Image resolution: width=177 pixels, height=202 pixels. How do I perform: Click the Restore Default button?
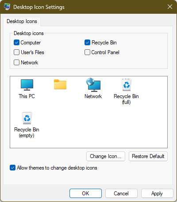click(x=148, y=156)
